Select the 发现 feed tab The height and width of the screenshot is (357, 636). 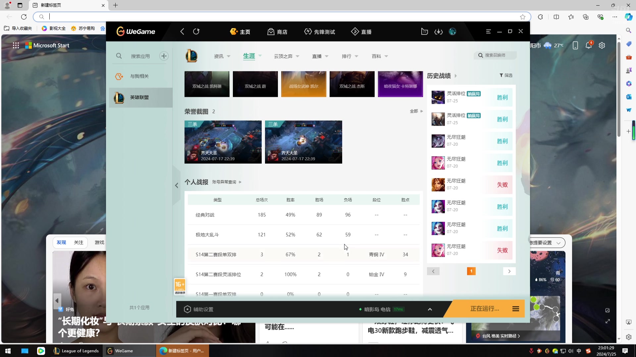tap(61, 242)
